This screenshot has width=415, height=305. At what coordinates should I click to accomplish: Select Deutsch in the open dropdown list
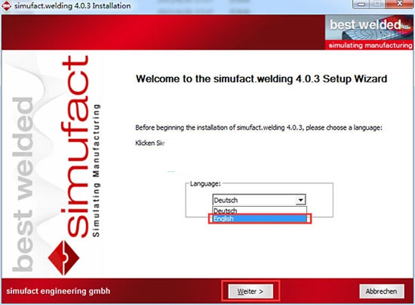(x=260, y=211)
